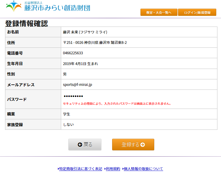Click the triangle bullet before 個人情報の取扱について

pos(123,169)
